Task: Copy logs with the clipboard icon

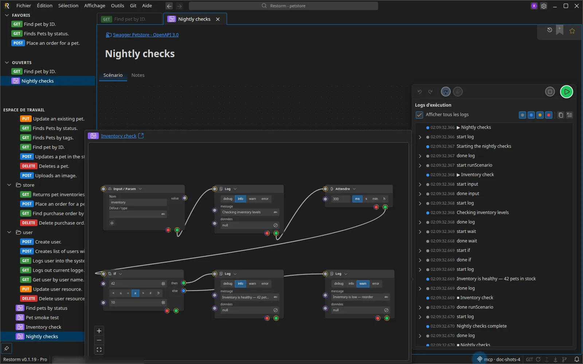Action: coord(561,115)
